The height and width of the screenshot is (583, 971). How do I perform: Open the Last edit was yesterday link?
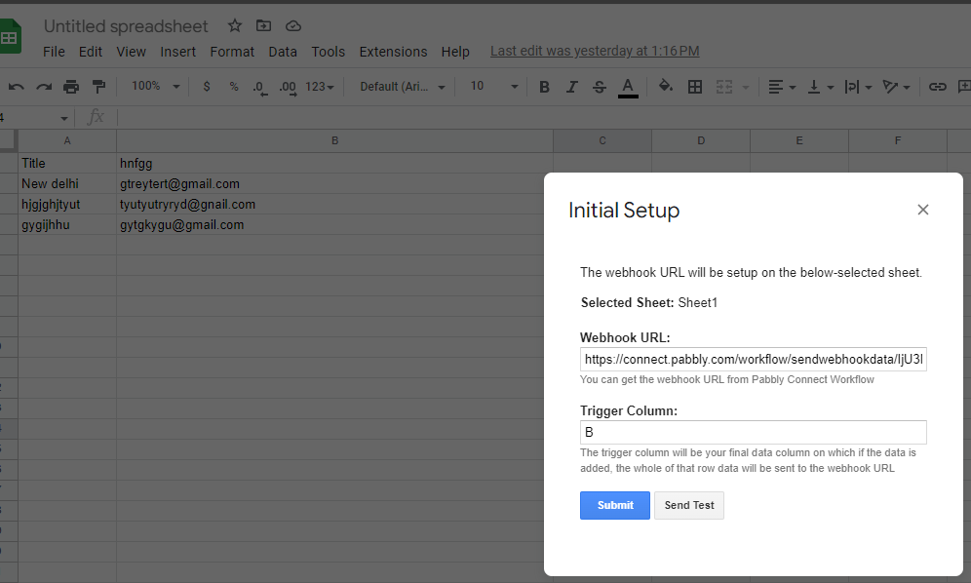coord(595,52)
